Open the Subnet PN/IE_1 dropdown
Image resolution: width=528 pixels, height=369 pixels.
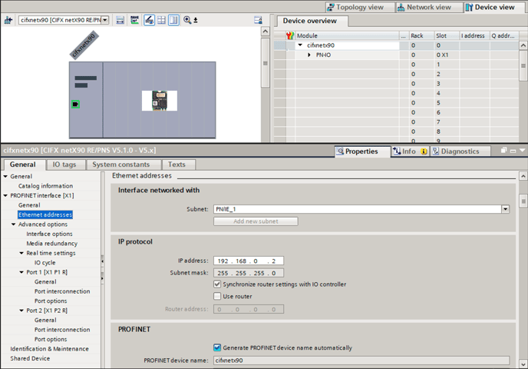click(506, 209)
